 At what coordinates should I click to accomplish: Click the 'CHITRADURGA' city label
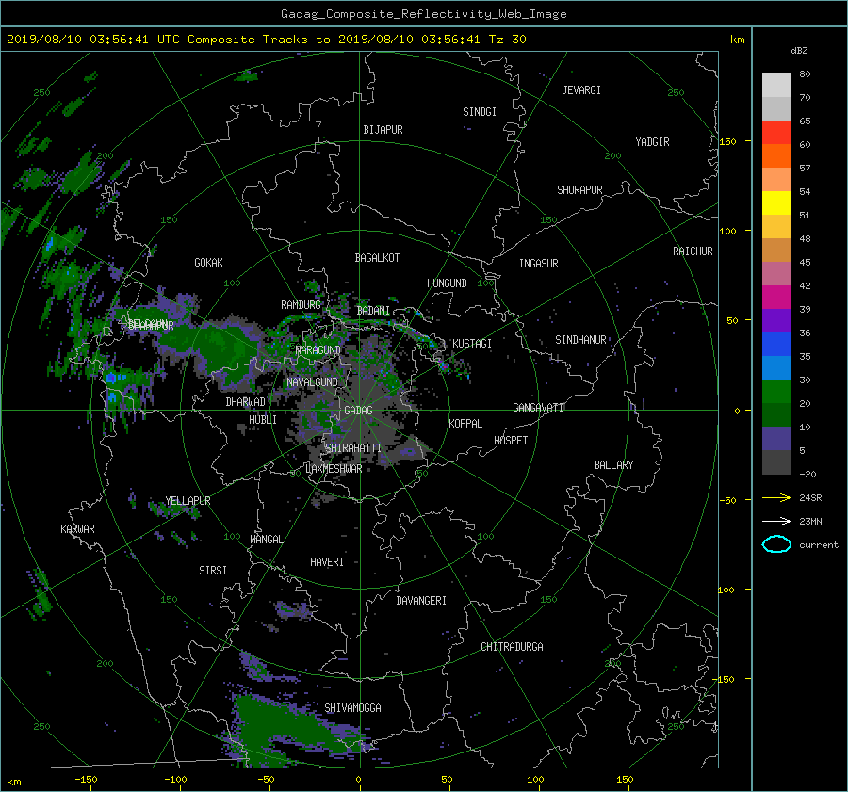pos(512,647)
